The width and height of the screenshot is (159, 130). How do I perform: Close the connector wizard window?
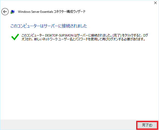[x=155, y=3]
